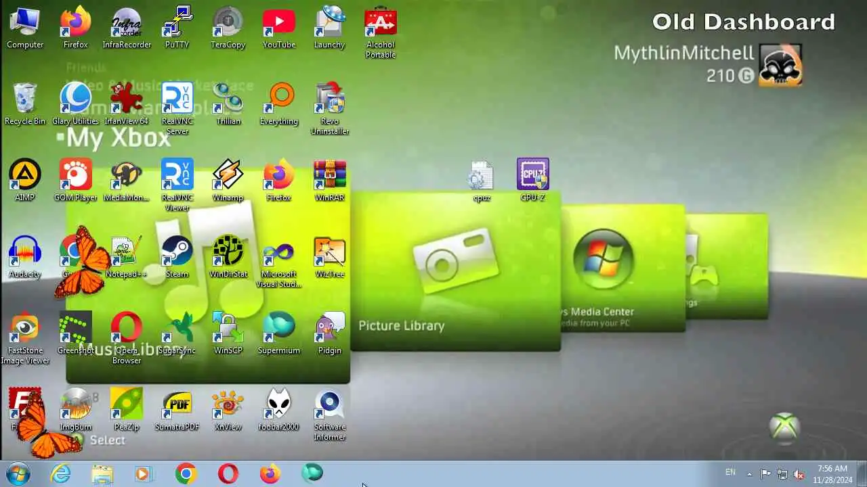Screen dimensions: 867x487
Task: Launch WinSCP from the desktop
Action: (x=228, y=334)
